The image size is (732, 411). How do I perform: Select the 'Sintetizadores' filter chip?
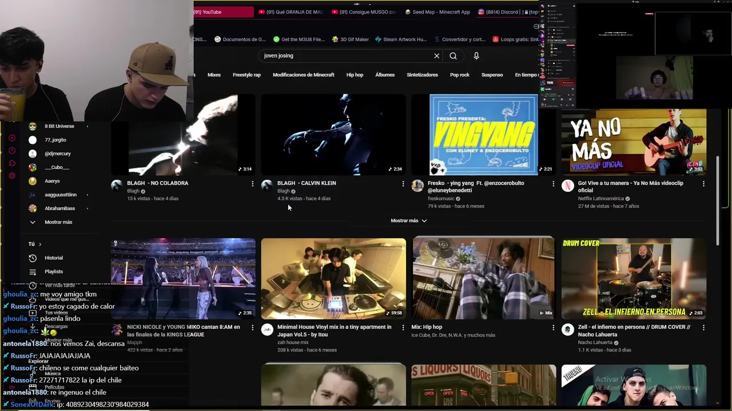pos(422,75)
